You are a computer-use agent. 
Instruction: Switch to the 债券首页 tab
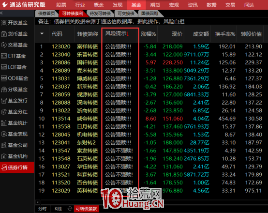pos(46,14)
